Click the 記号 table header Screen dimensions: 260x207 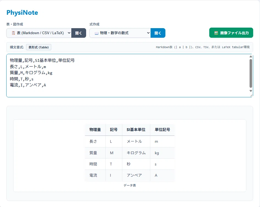click(x=114, y=130)
